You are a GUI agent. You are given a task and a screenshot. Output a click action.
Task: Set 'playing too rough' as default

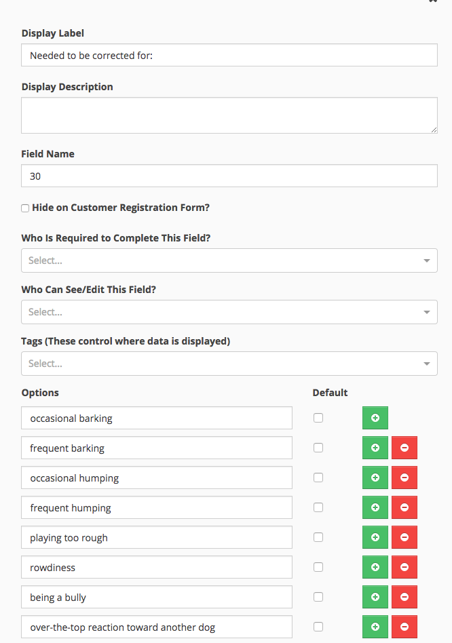tap(318, 537)
